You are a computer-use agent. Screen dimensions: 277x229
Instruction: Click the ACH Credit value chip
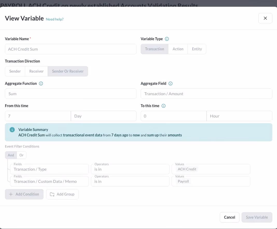[x=187, y=169]
